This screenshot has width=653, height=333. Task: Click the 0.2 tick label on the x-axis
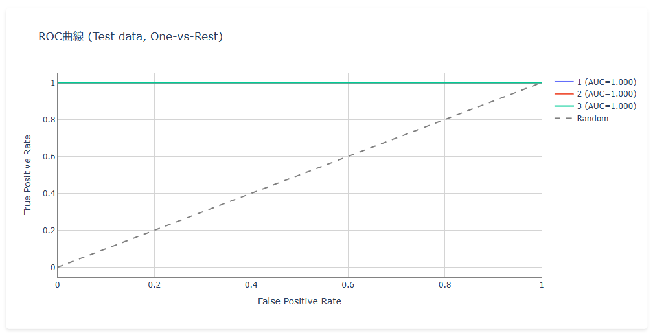pos(154,284)
